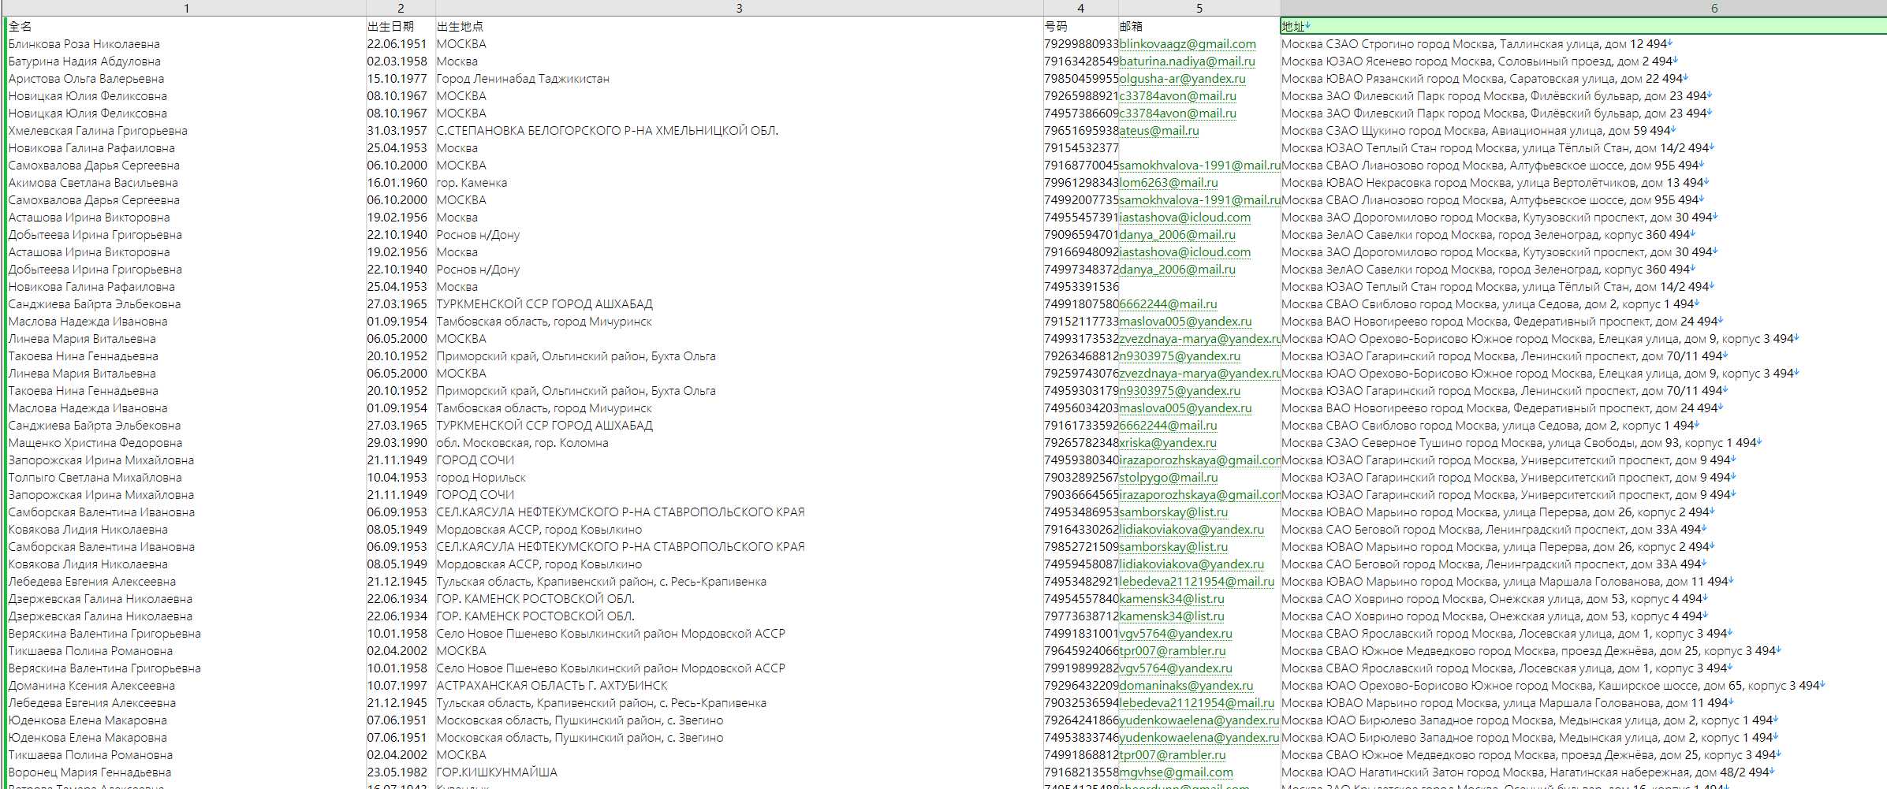Click birth date 29.03.1990
Image resolution: width=1887 pixels, height=789 pixels.
tap(397, 443)
